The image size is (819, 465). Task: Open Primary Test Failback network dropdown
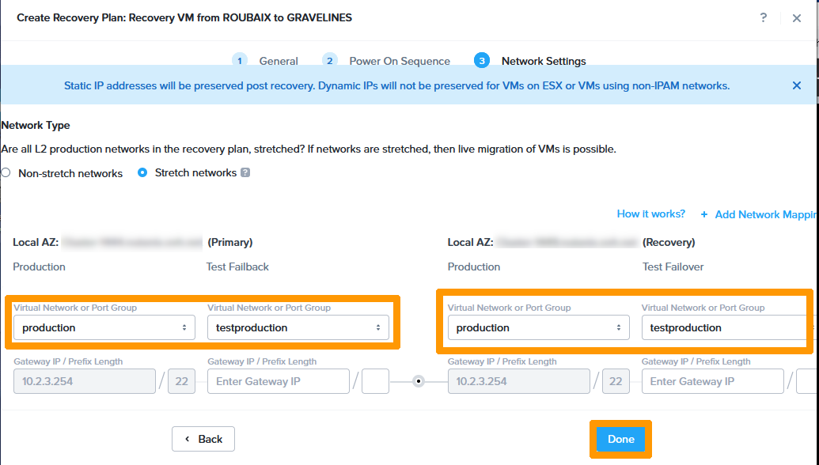(x=298, y=327)
